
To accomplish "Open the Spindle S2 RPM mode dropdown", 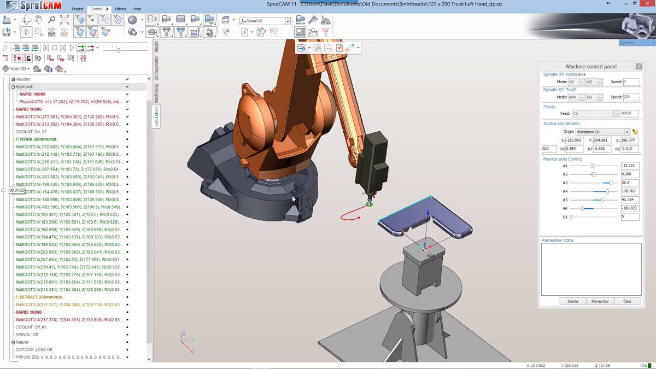I will pyautogui.click(x=582, y=97).
